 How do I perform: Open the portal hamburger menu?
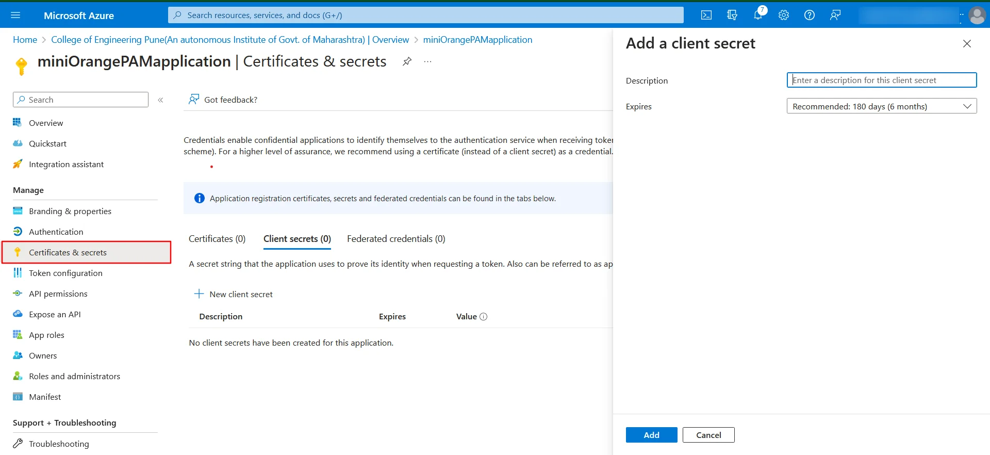(15, 15)
